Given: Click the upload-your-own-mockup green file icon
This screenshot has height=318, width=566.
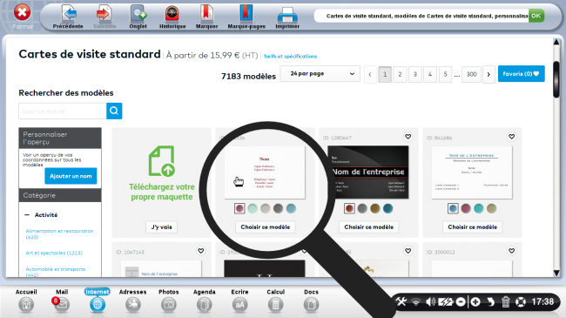Looking at the screenshot, I should click(162, 161).
